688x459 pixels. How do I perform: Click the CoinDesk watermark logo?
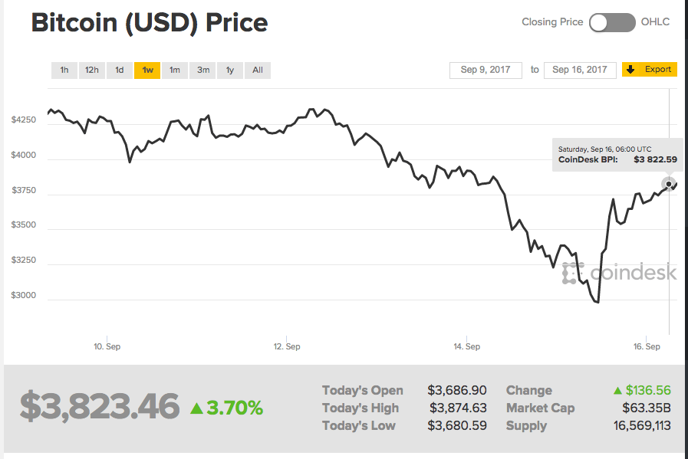(x=620, y=273)
